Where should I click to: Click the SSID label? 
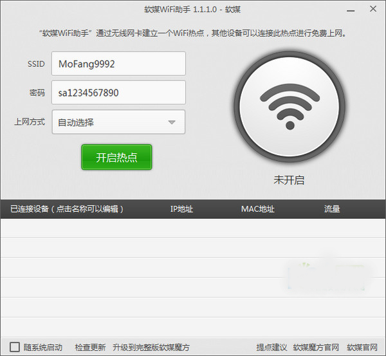[36, 64]
